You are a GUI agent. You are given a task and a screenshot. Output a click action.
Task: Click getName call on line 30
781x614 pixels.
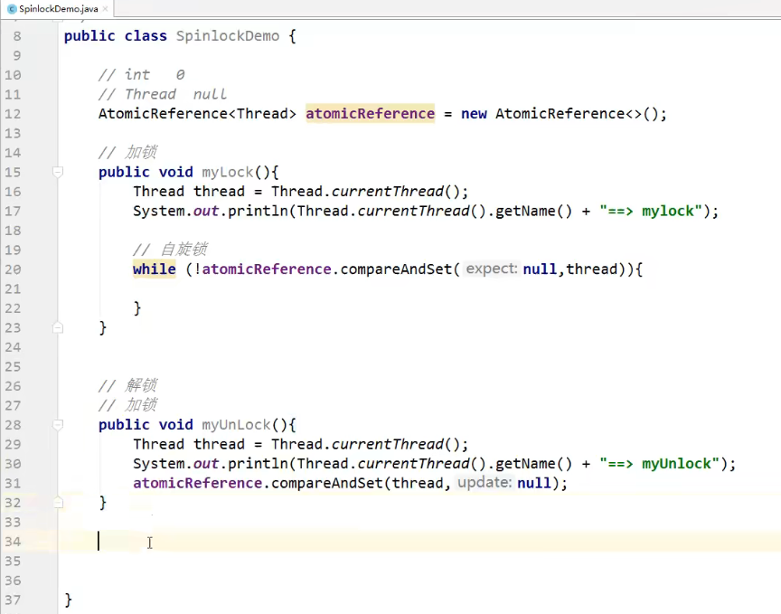(525, 464)
